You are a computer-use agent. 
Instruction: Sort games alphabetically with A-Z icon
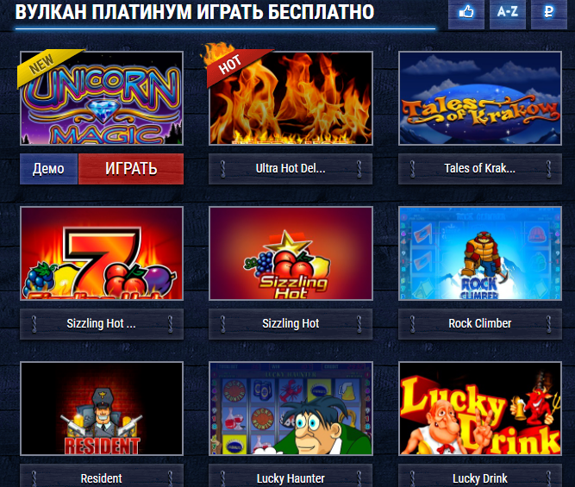click(508, 13)
